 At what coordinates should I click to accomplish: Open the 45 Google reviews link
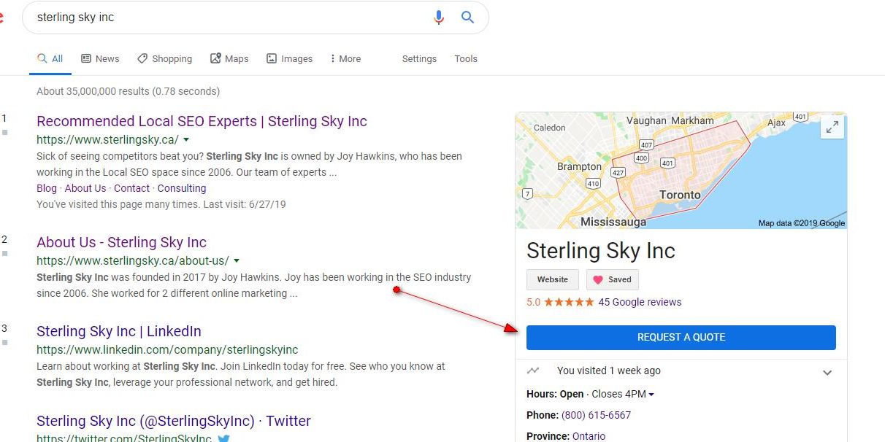tap(640, 302)
